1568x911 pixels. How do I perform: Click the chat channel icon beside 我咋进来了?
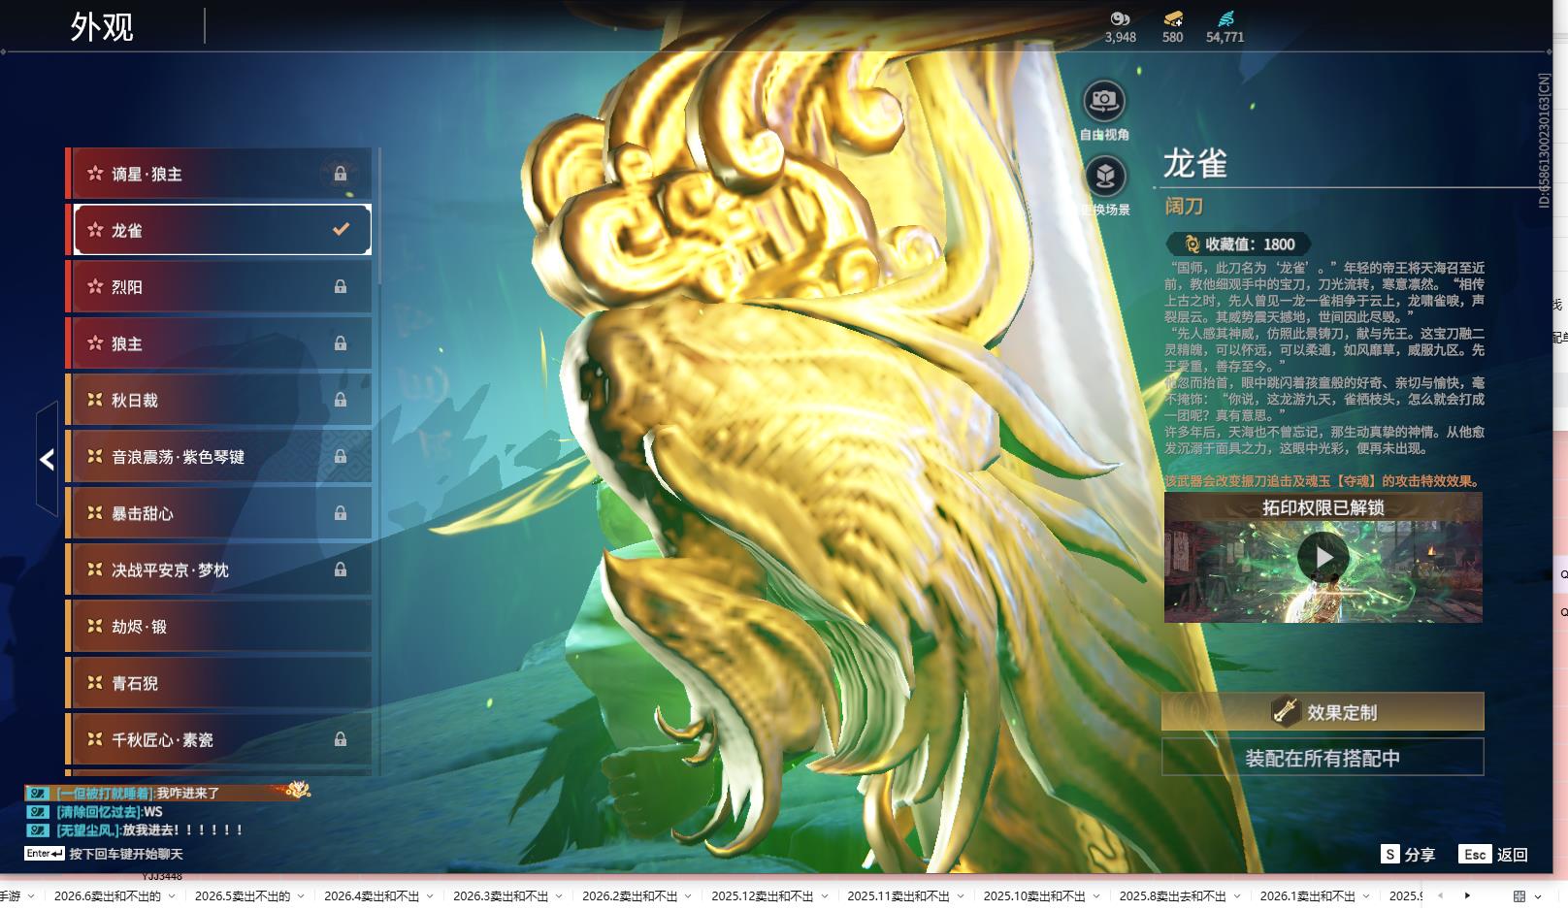point(38,793)
